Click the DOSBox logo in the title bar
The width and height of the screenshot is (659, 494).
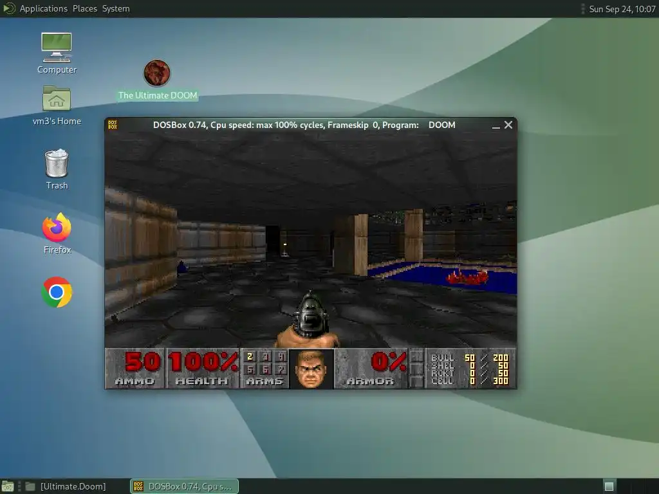[113, 125]
